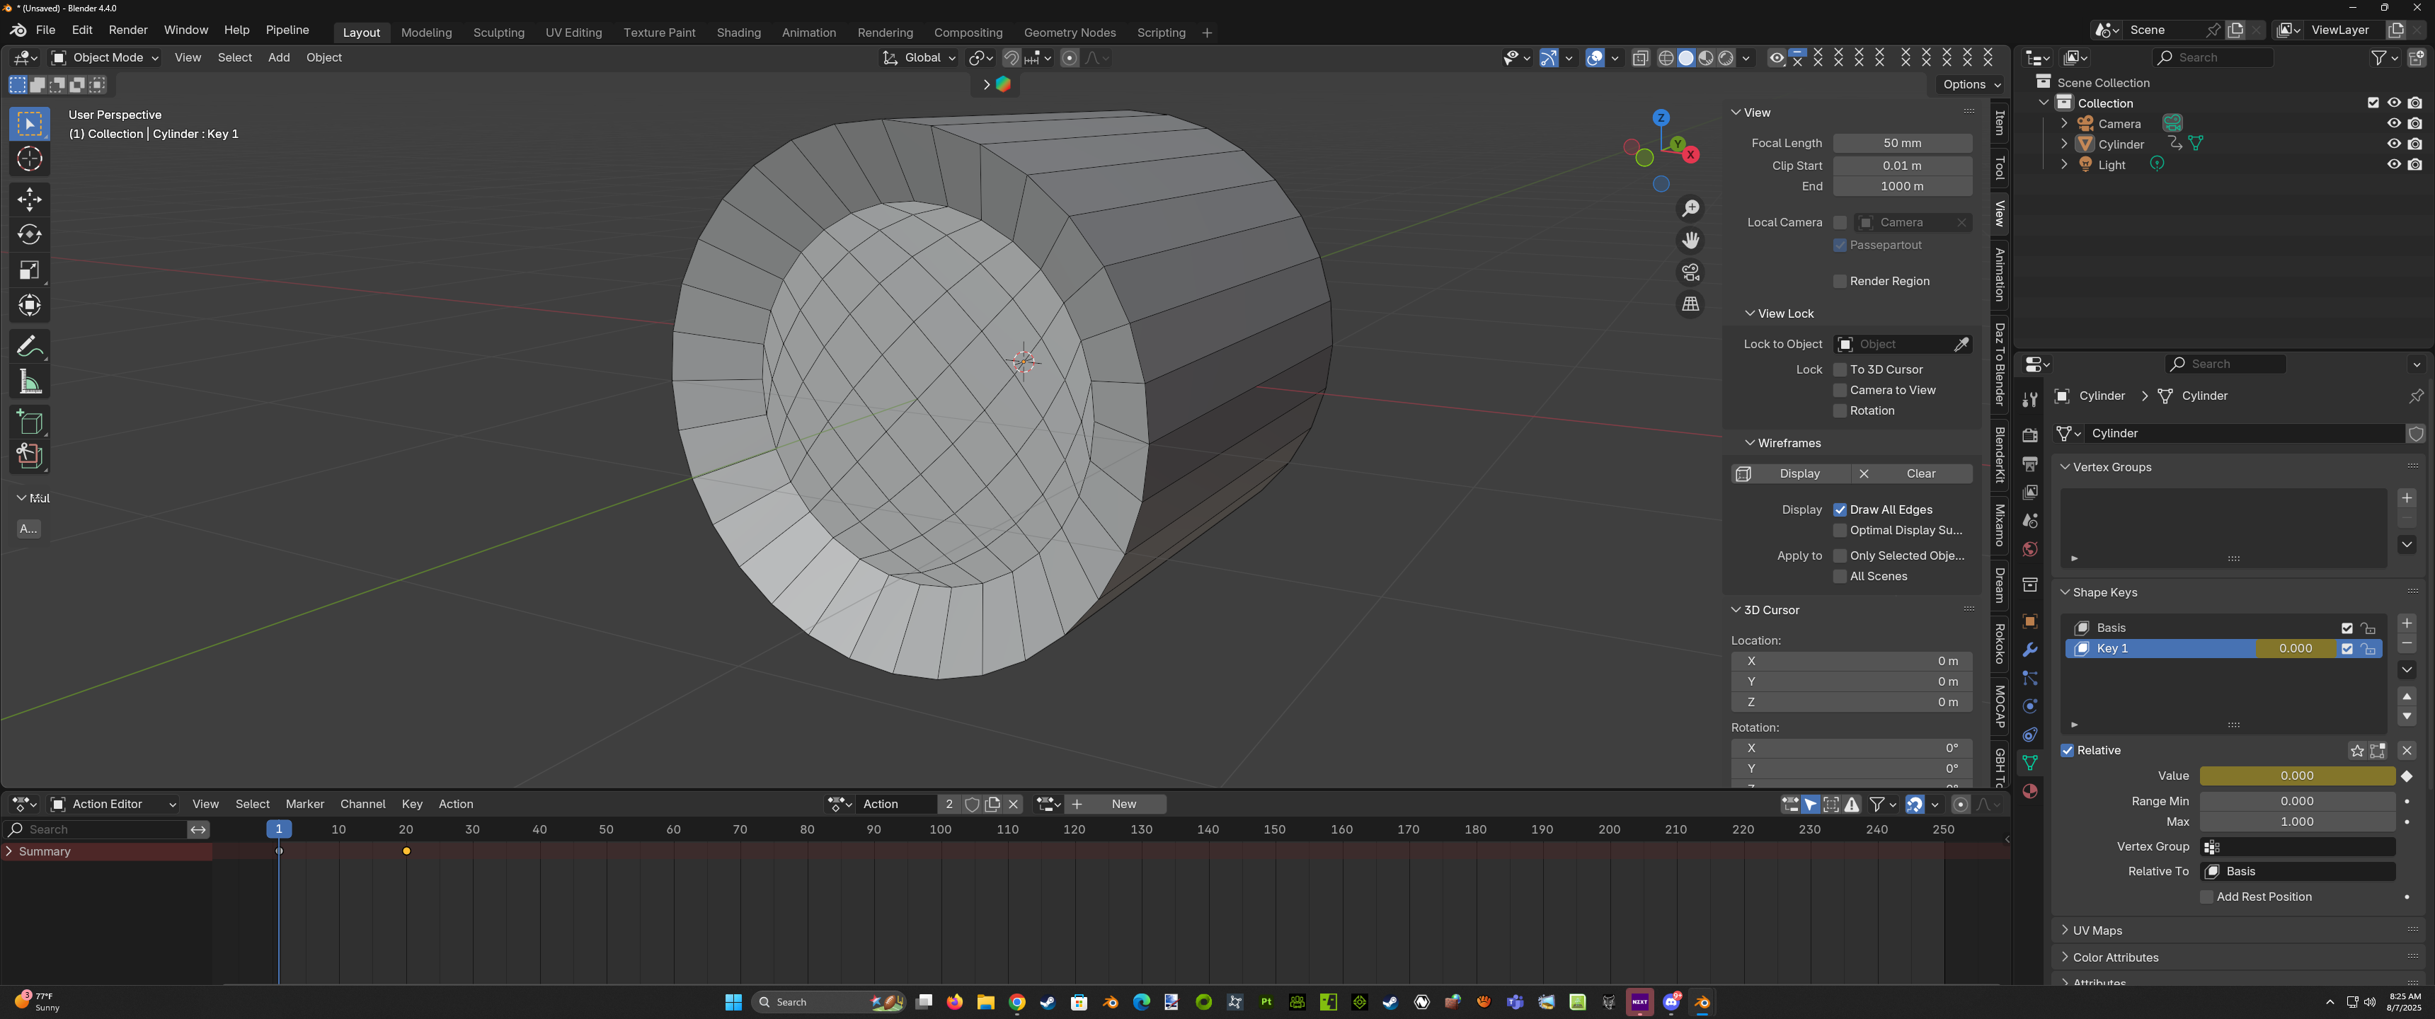Select the Cursor tool in toolbar

click(29, 159)
